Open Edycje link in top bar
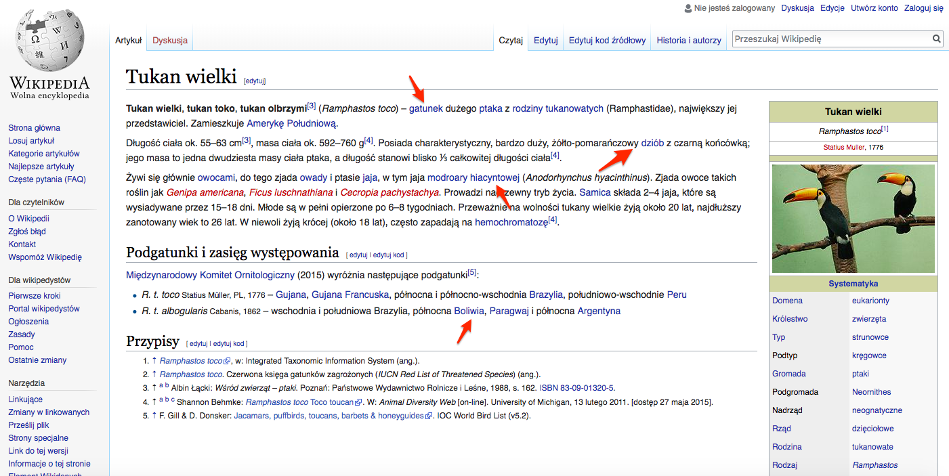Viewport: 949px width, 476px height. (832, 8)
